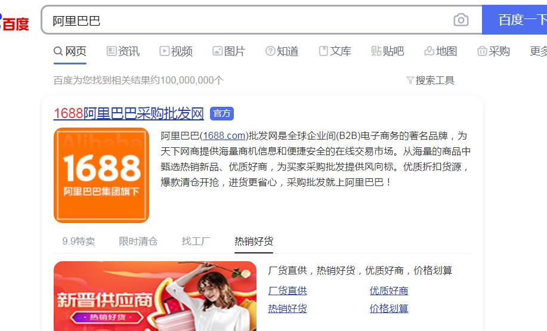547x331 pixels.
Task: Open the 贴吧 tab
Action: point(388,51)
